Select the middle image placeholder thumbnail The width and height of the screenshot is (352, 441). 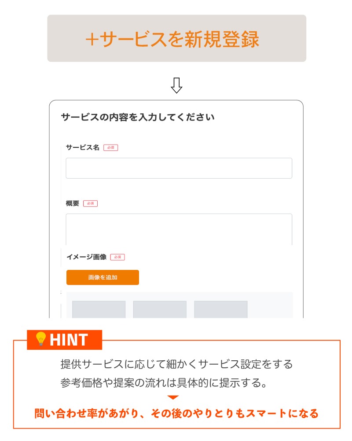pos(160,309)
